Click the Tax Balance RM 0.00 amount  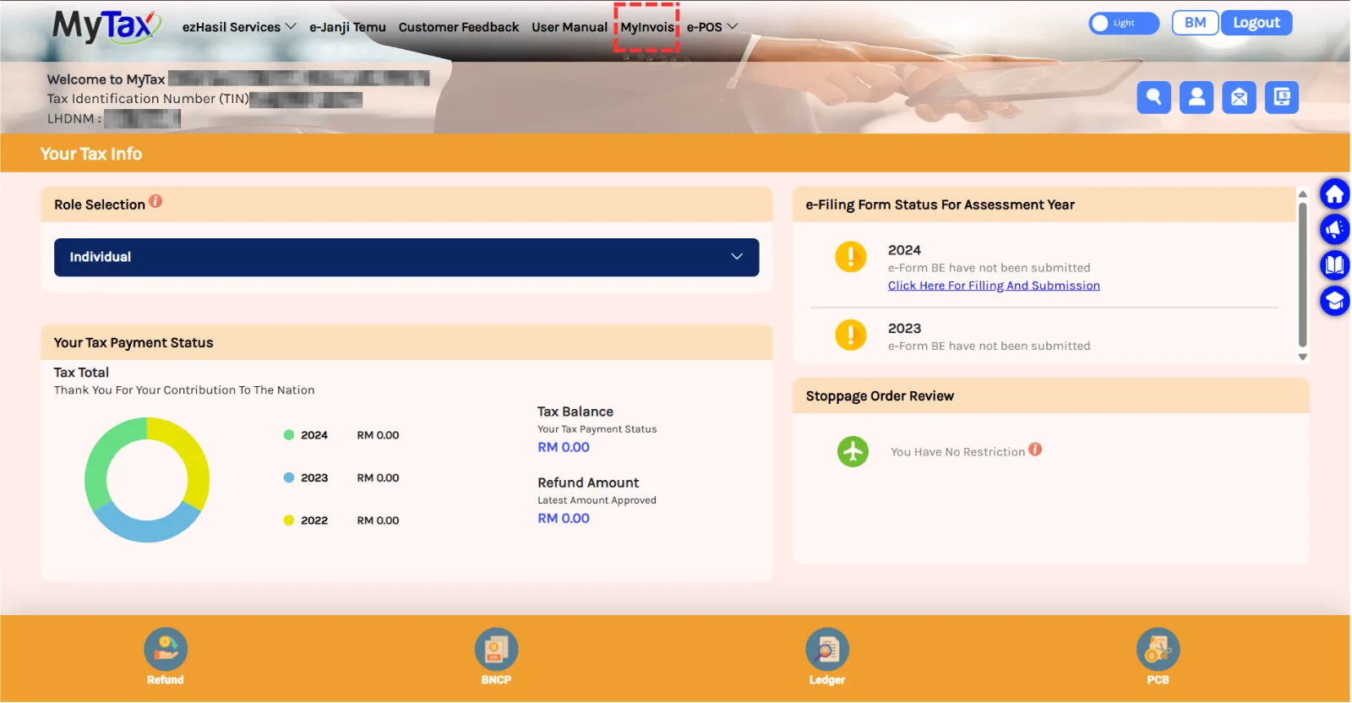(564, 447)
